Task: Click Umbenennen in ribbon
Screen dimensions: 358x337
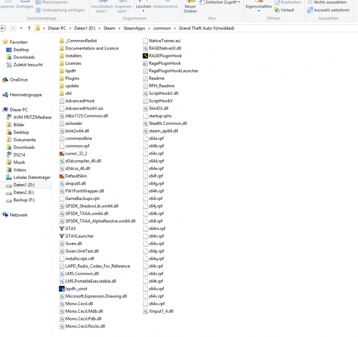Action: click(x=165, y=7)
